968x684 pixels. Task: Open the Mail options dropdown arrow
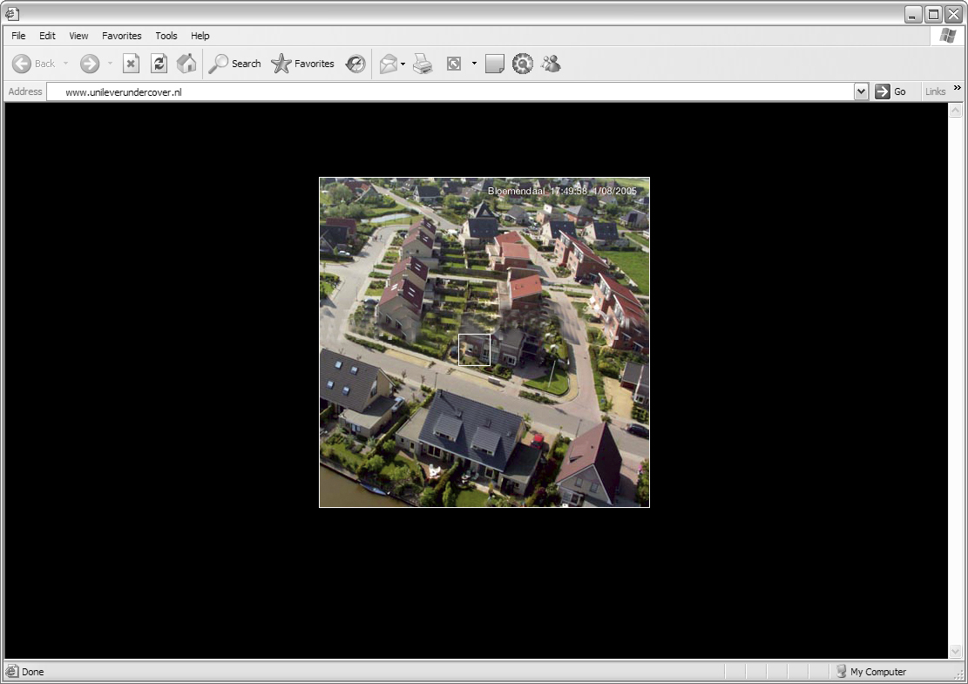click(x=403, y=64)
